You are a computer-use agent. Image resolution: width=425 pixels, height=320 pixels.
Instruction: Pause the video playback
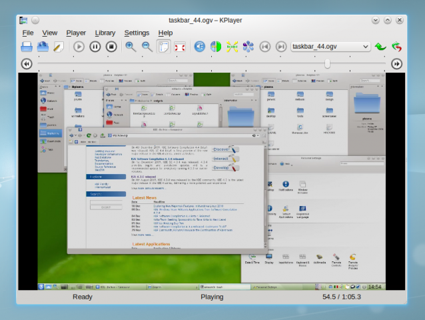[x=95, y=47]
